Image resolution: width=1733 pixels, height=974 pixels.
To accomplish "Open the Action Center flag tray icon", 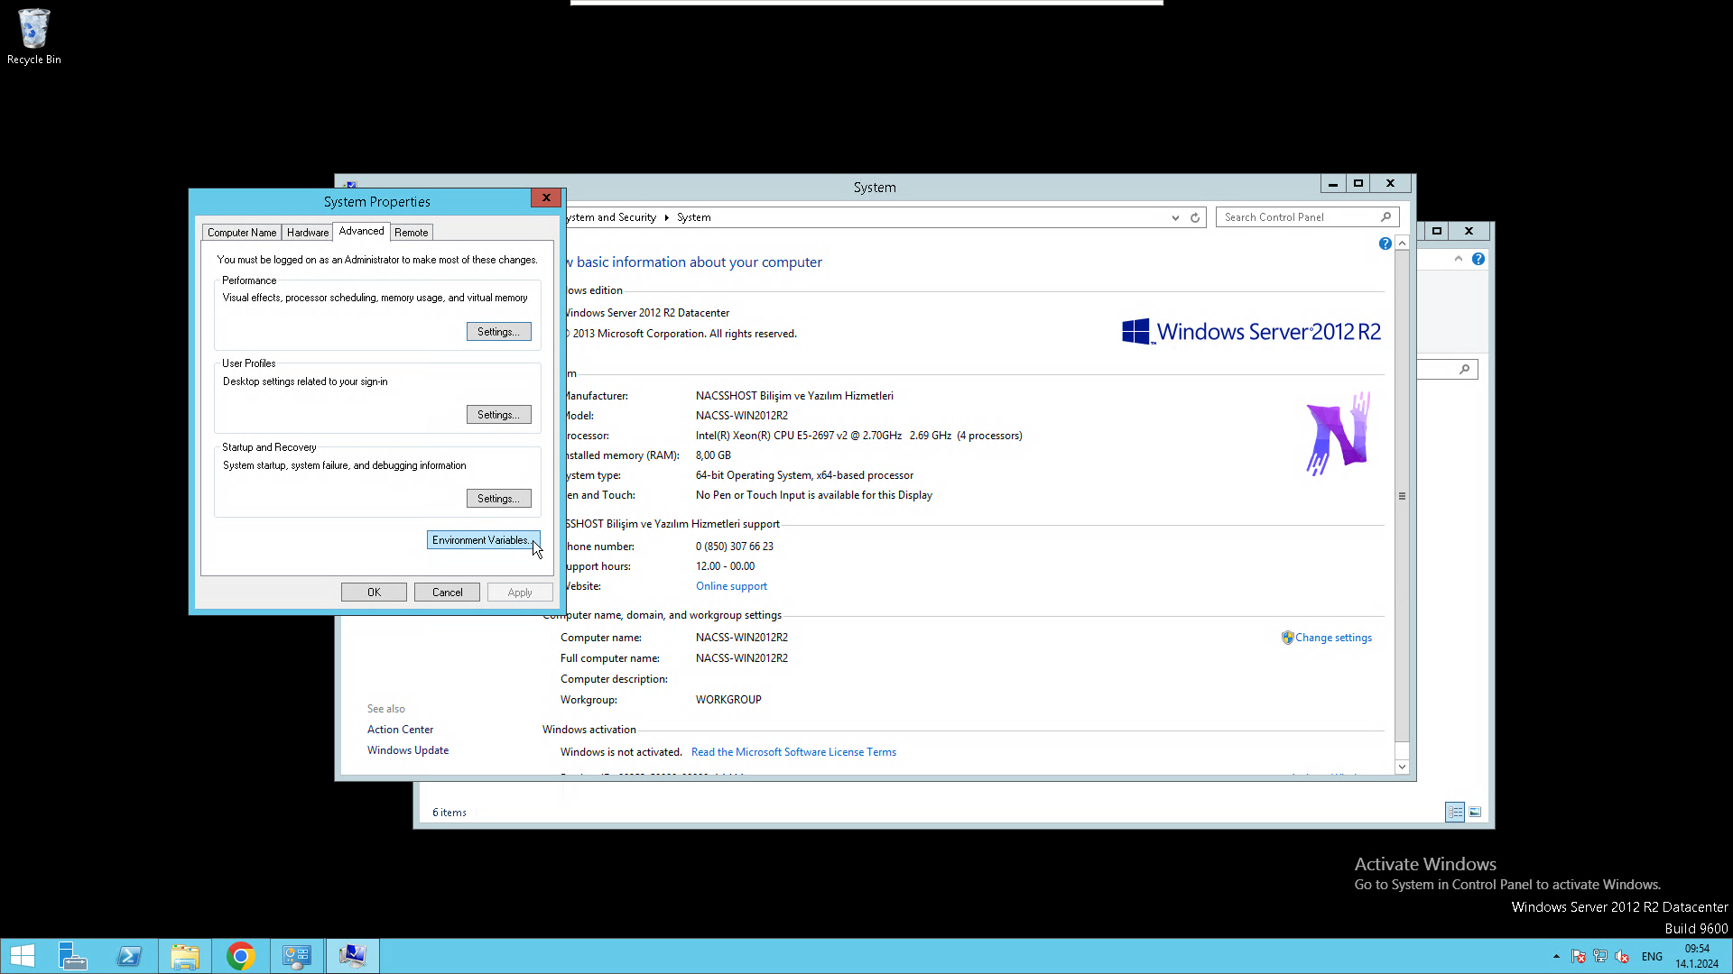I will coord(1579,957).
